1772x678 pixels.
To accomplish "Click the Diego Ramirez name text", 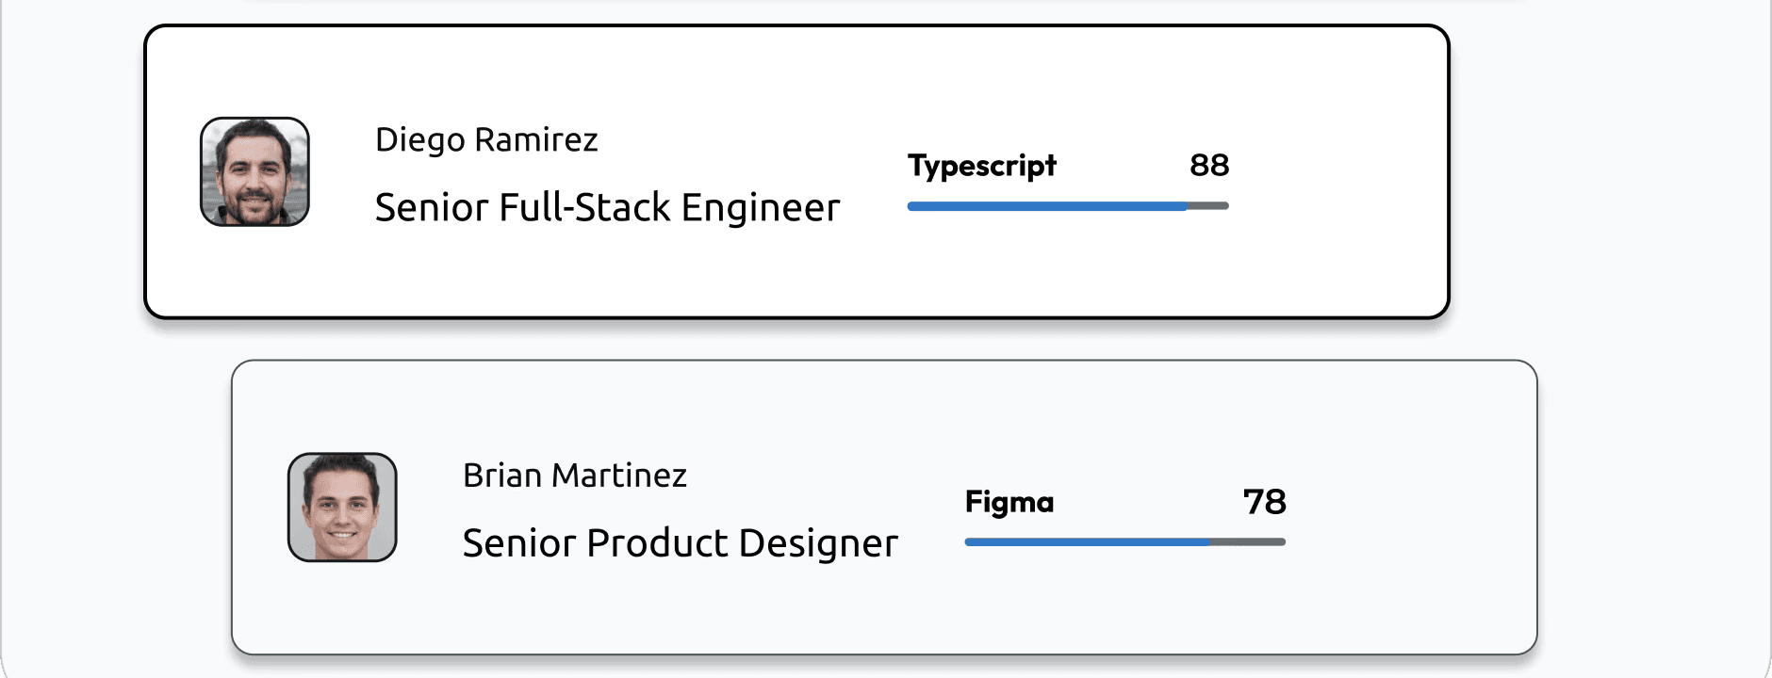I will tap(486, 140).
